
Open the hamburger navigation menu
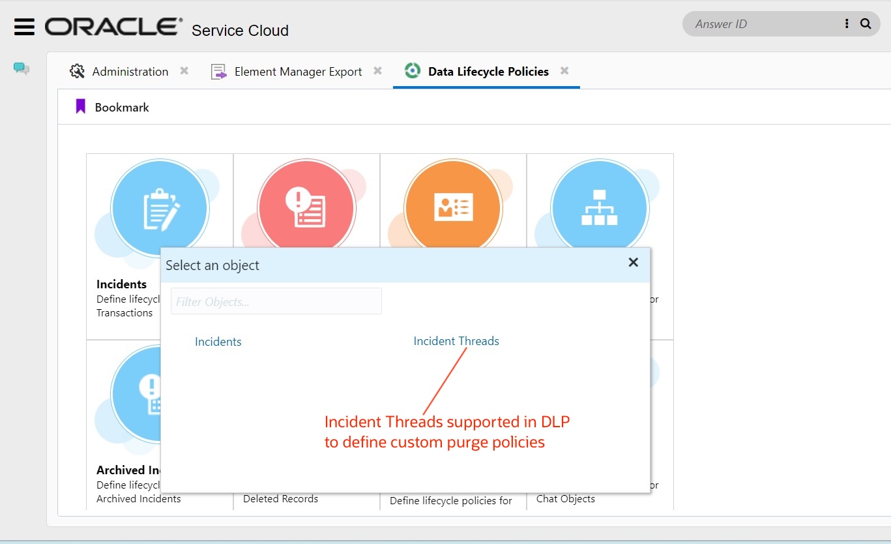point(24,27)
